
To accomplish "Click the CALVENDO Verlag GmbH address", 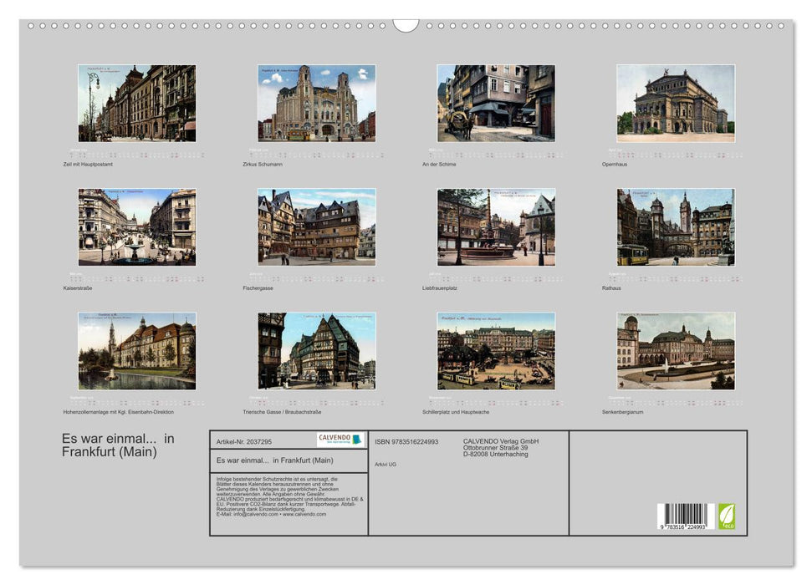I will click(501, 448).
